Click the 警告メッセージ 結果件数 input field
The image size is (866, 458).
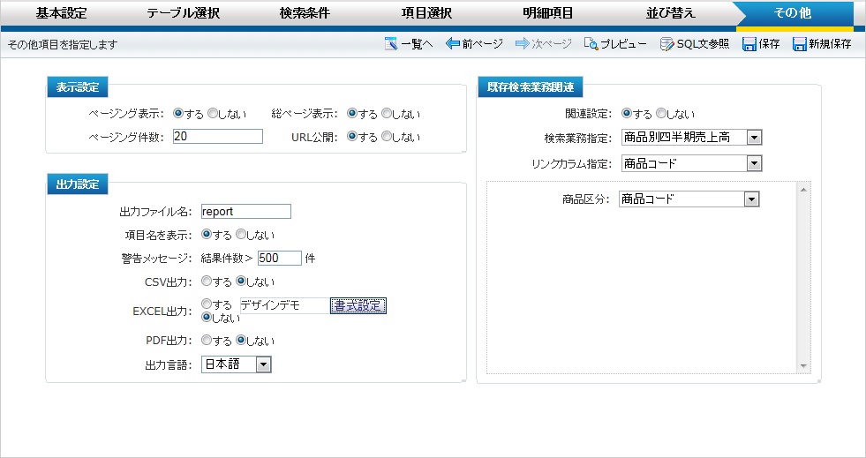[280, 258]
